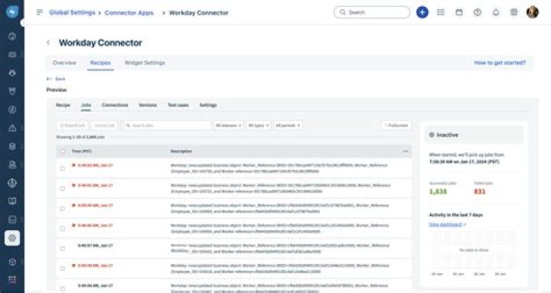Click the Description column header
The image size is (551, 293).
point(181,151)
